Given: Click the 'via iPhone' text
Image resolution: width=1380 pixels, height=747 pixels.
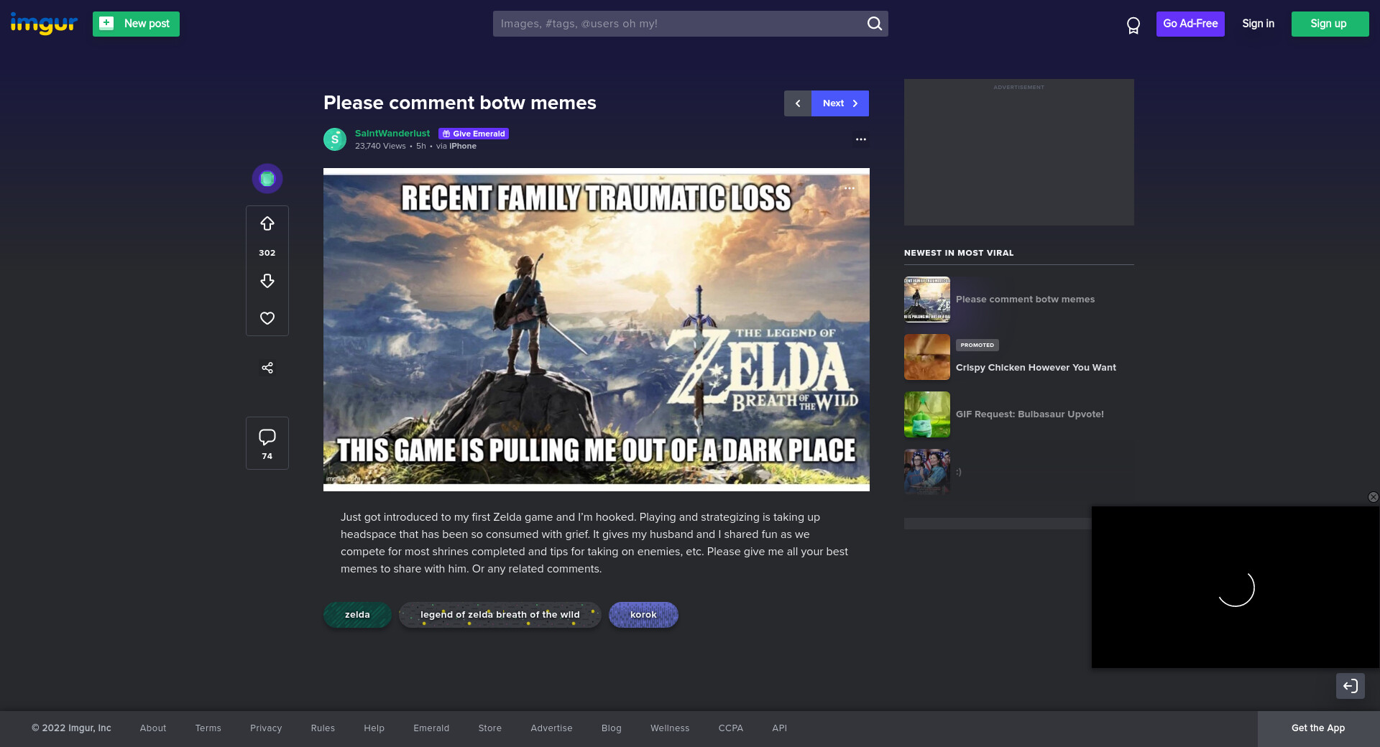Looking at the screenshot, I should [x=456, y=146].
